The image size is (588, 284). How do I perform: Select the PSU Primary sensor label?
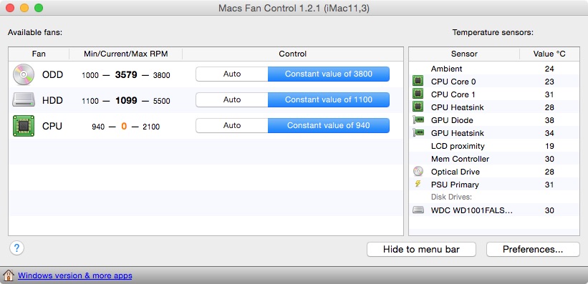[x=455, y=185]
